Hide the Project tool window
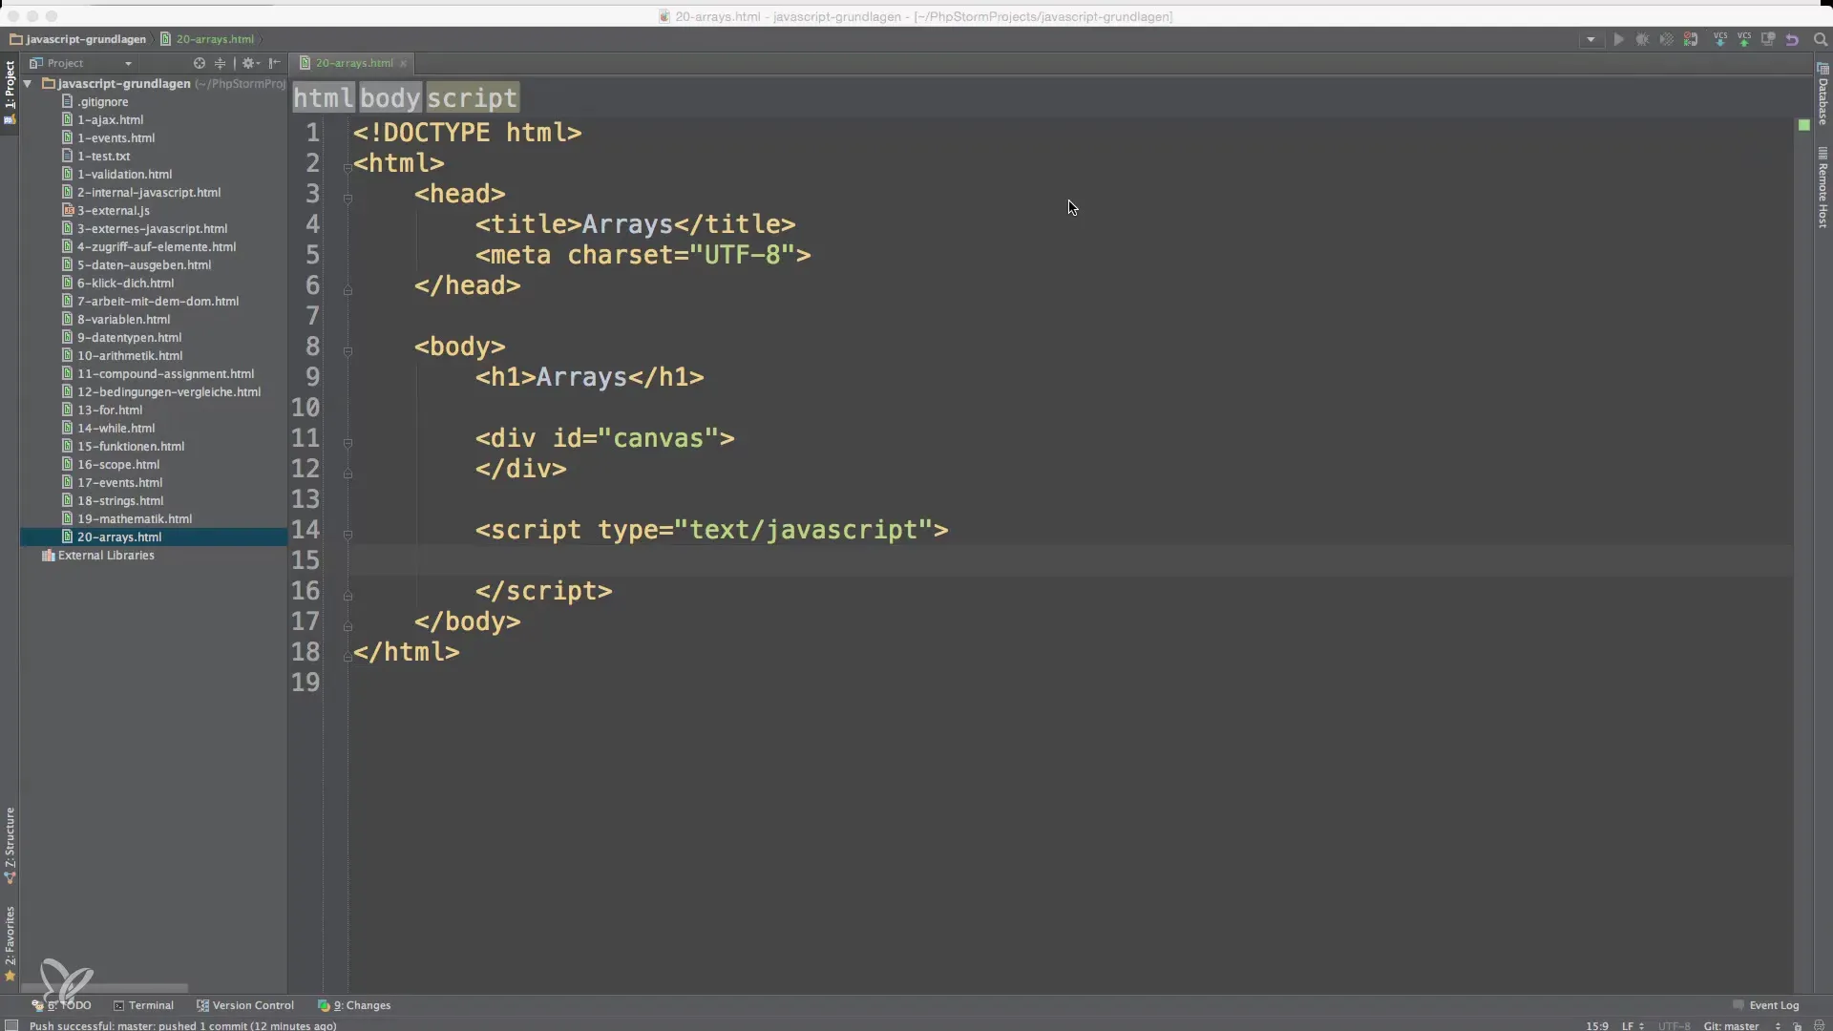Screen dimensions: 1833x1031 (275, 63)
